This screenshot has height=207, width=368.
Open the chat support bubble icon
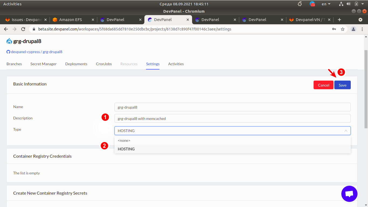click(349, 194)
